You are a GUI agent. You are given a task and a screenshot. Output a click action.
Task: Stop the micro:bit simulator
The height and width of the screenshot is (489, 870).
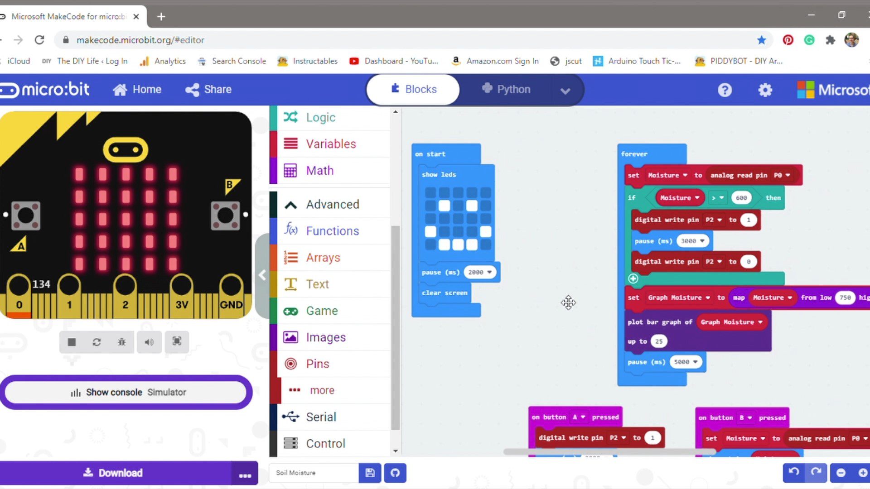(x=72, y=342)
